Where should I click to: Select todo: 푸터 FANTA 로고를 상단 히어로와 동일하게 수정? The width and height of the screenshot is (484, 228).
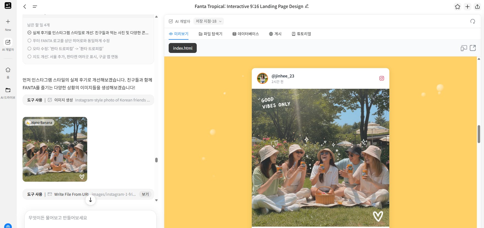click(x=69, y=41)
